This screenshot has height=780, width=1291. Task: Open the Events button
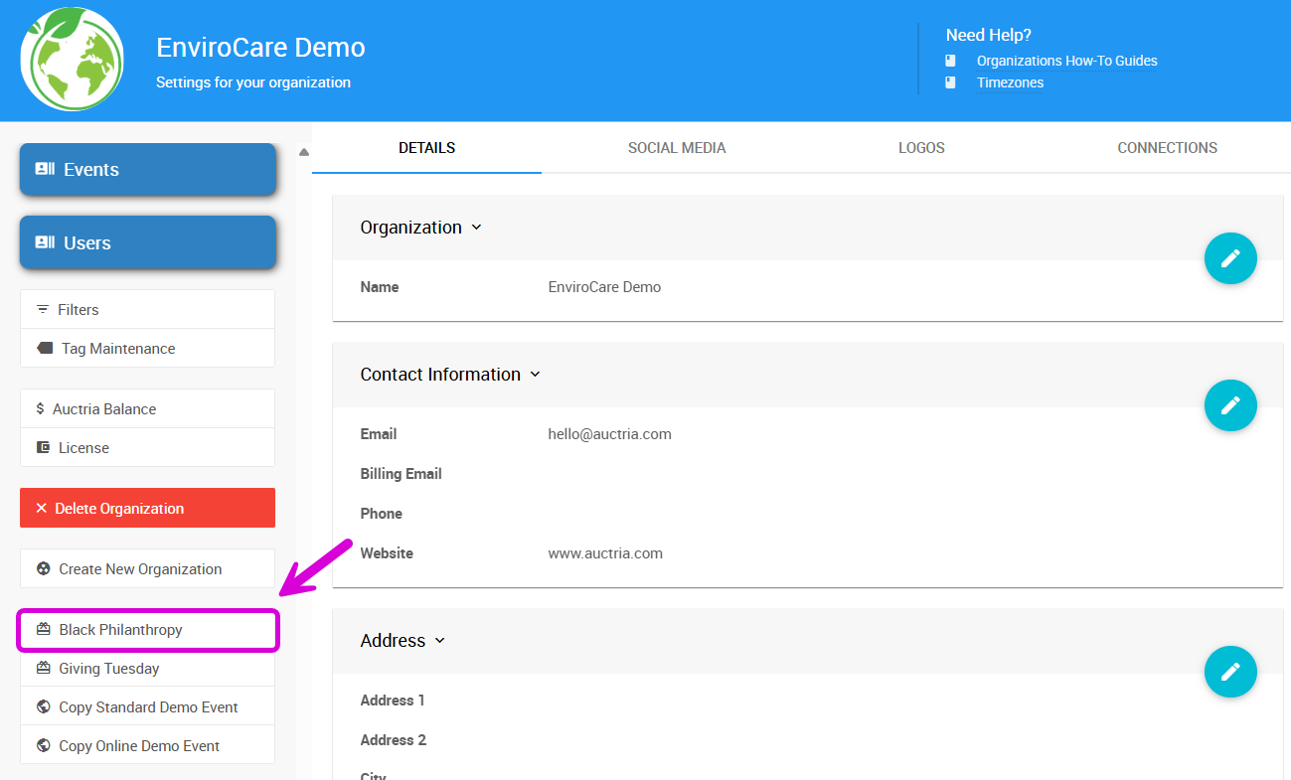147,170
